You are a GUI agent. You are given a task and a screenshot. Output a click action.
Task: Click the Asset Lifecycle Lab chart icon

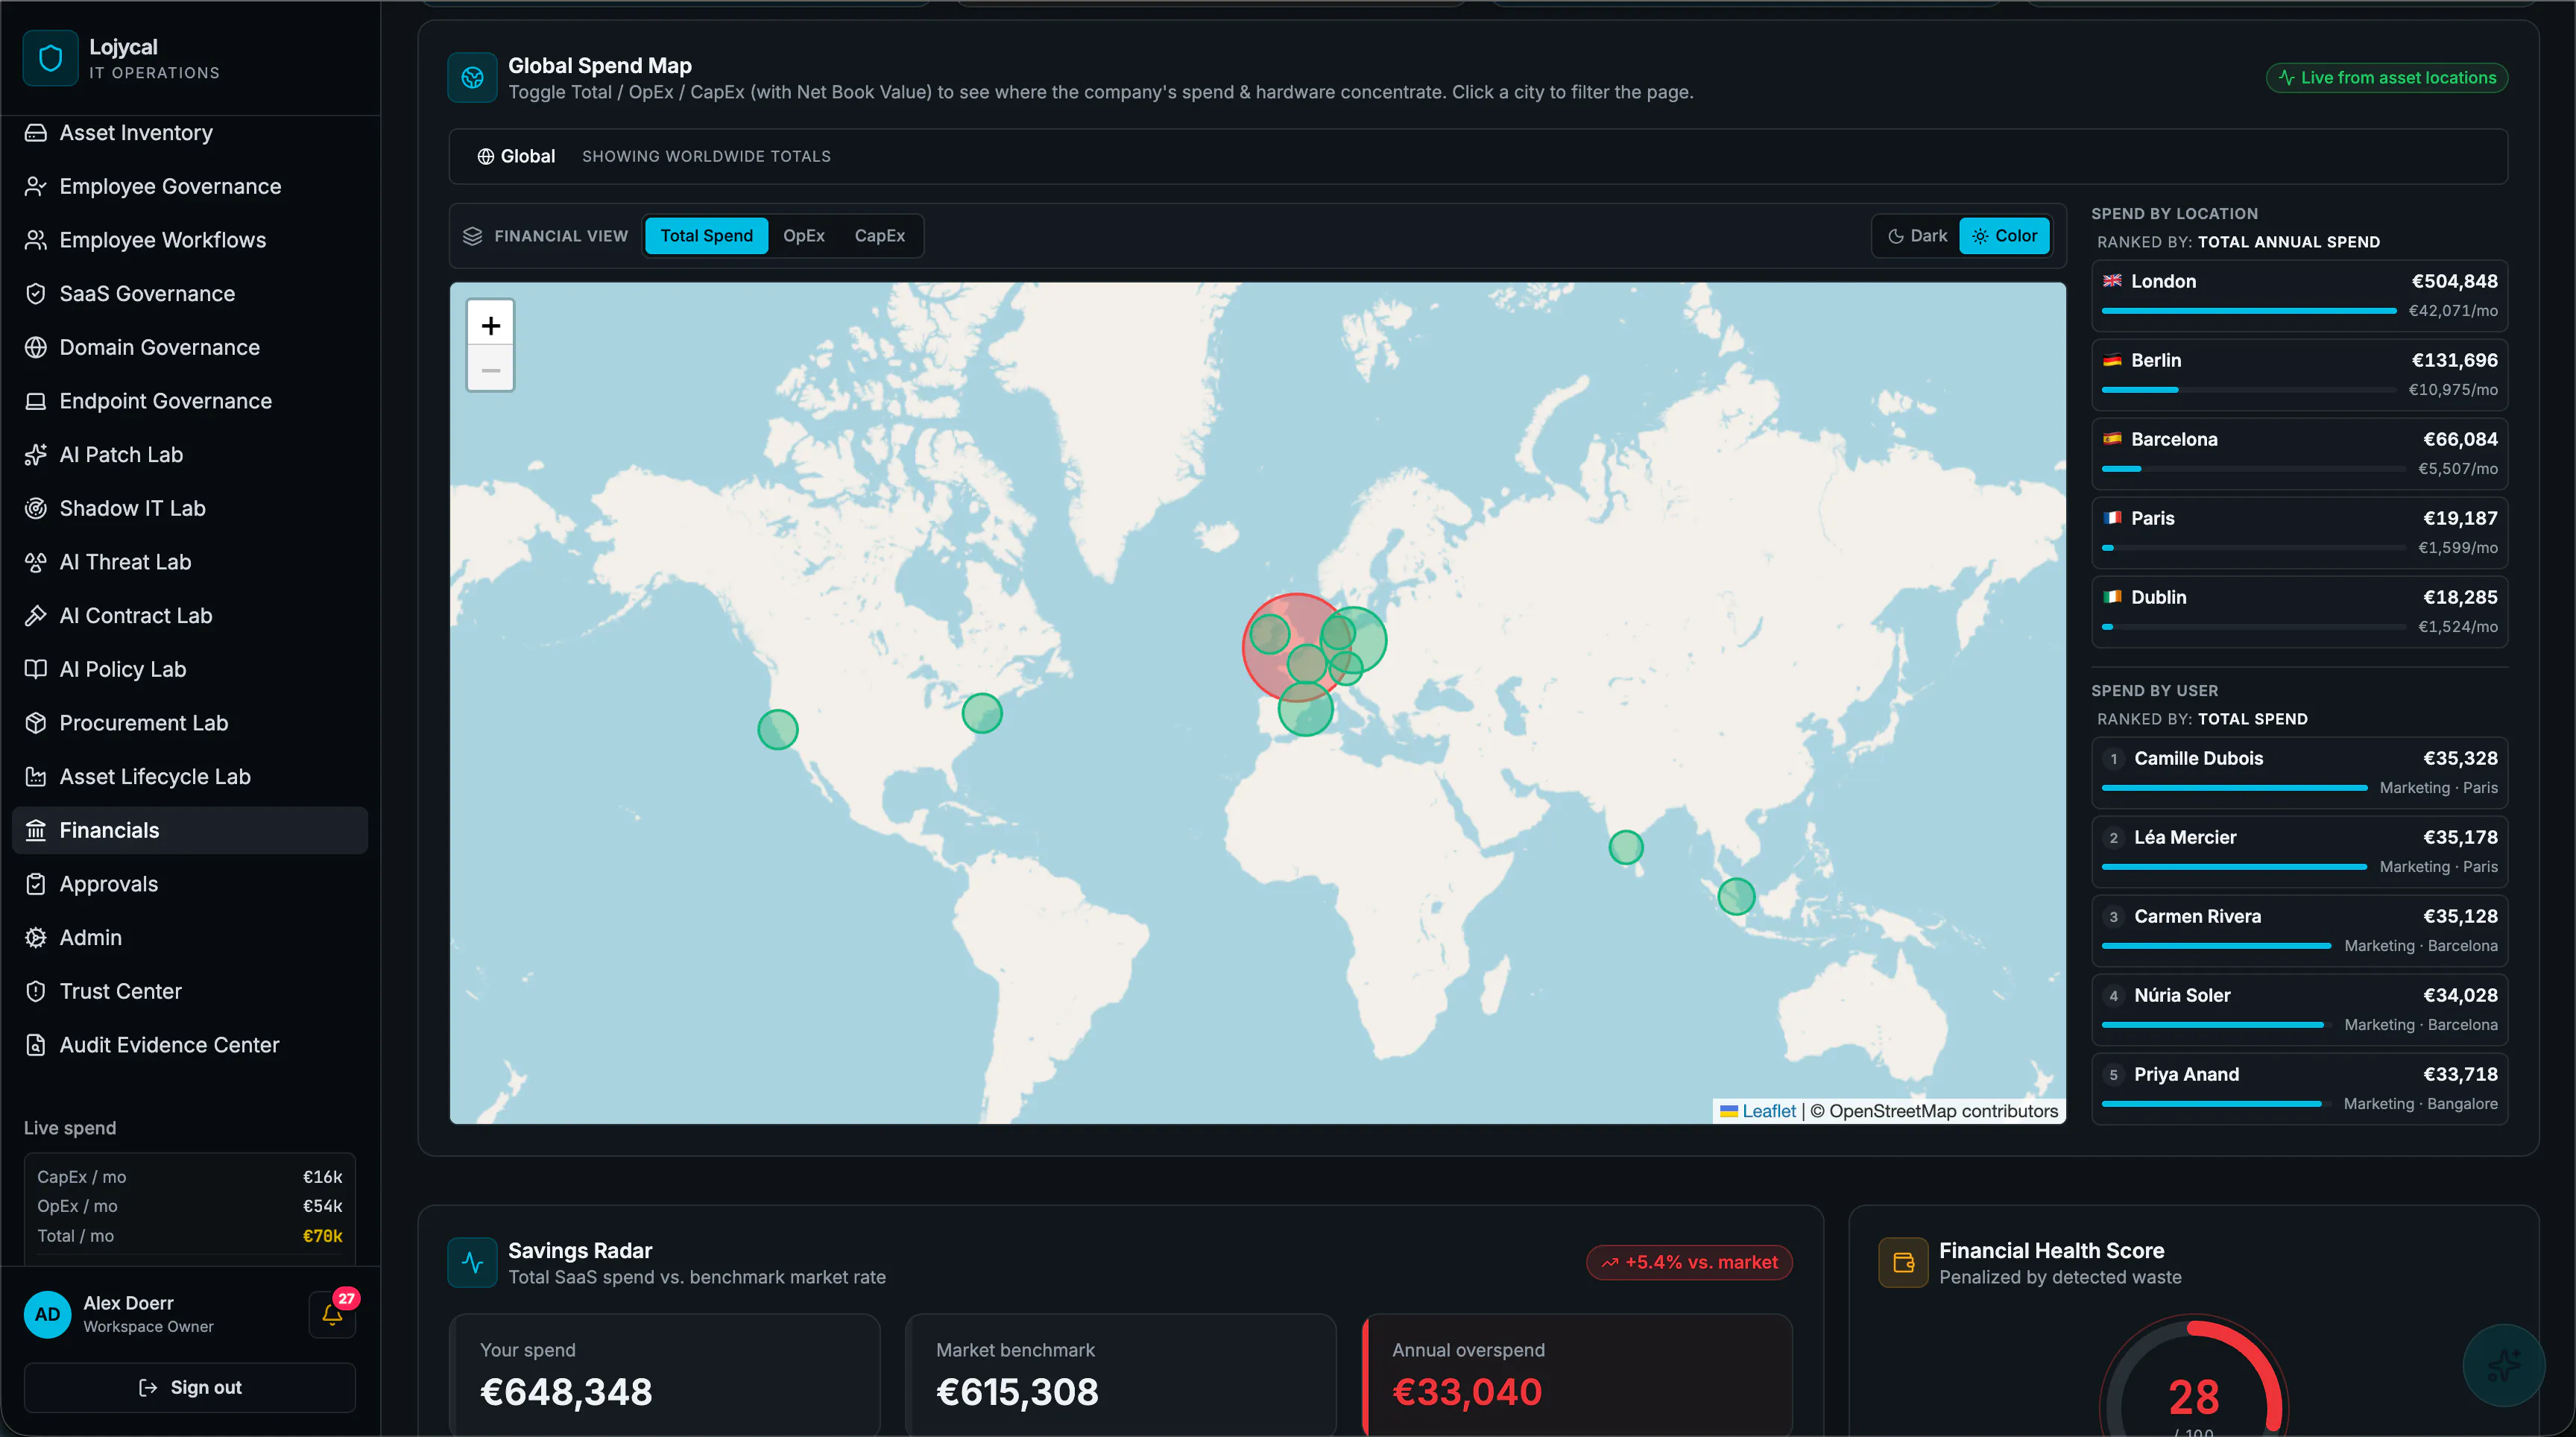[36, 777]
